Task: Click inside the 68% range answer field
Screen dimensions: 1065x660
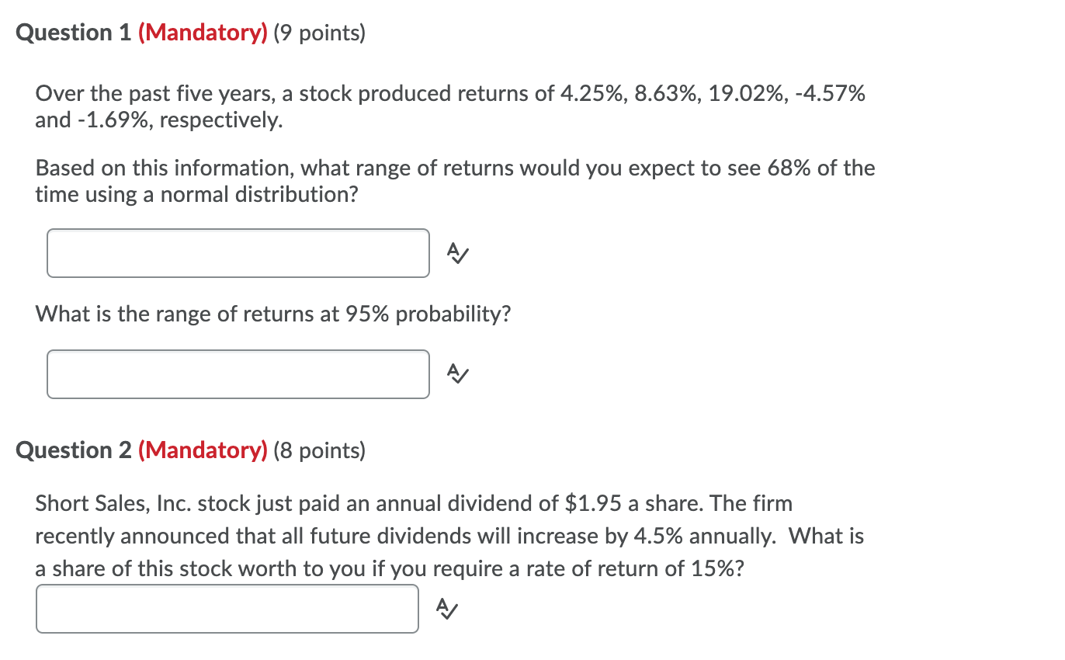Action: point(238,253)
